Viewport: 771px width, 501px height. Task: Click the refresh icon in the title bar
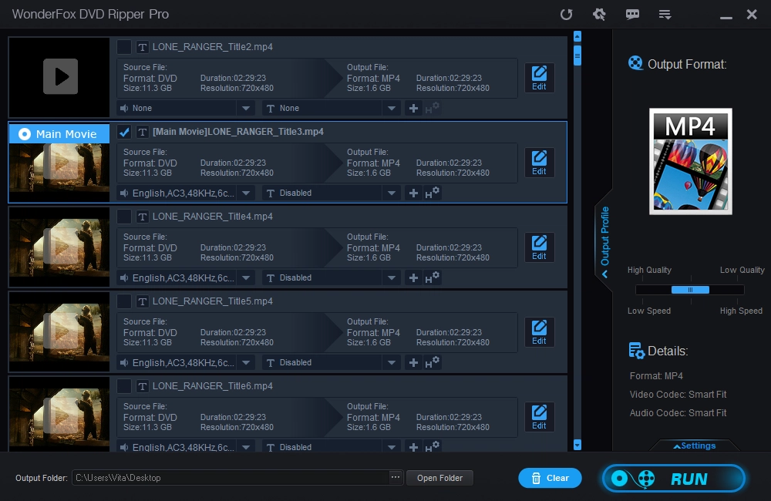[x=567, y=14]
